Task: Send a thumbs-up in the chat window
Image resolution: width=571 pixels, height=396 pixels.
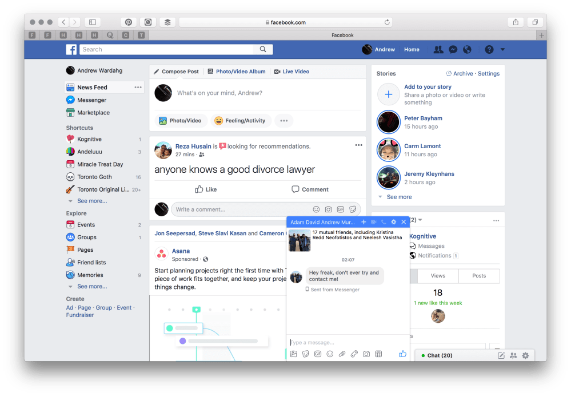Action: point(402,354)
